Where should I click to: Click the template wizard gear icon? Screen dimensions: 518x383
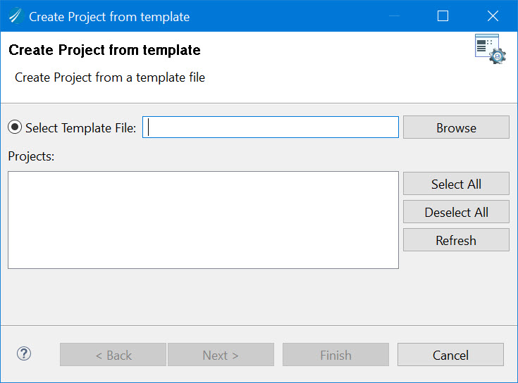pyautogui.click(x=491, y=49)
